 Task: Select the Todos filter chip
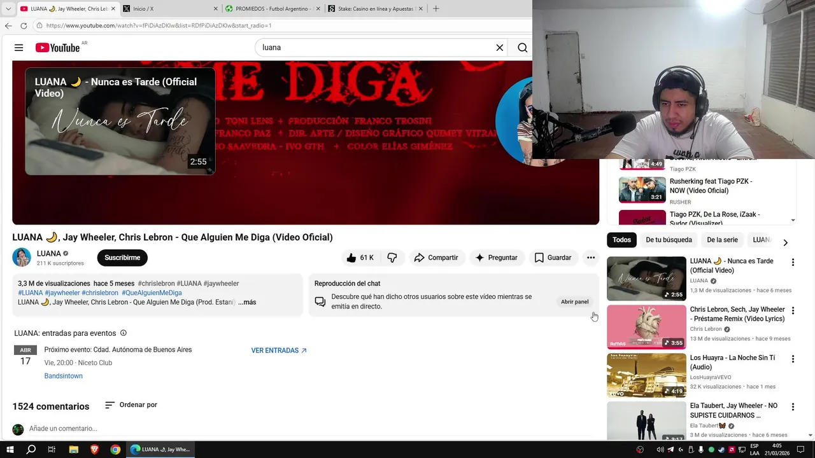(x=621, y=240)
